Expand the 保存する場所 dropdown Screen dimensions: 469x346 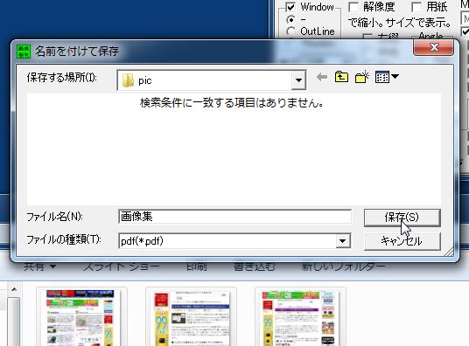coord(298,80)
